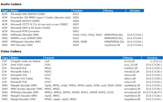163x102 pixels.
Task: Click mp3dmod.dll binary cell
Action: pyautogui.click(x=112, y=45)
